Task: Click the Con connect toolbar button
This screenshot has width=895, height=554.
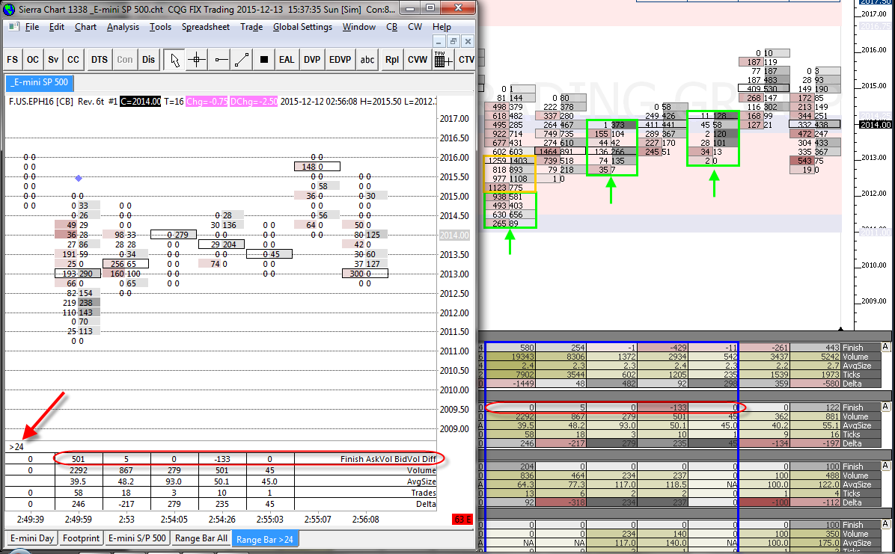Action: coord(124,59)
